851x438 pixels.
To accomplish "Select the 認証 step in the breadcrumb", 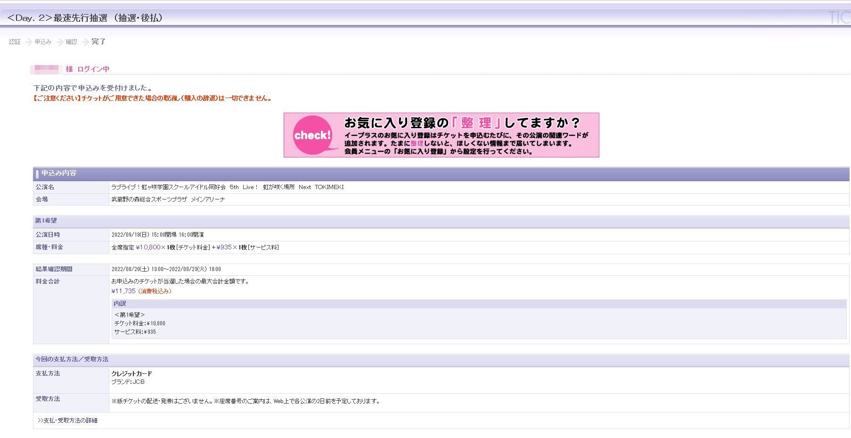I will pyautogui.click(x=15, y=42).
